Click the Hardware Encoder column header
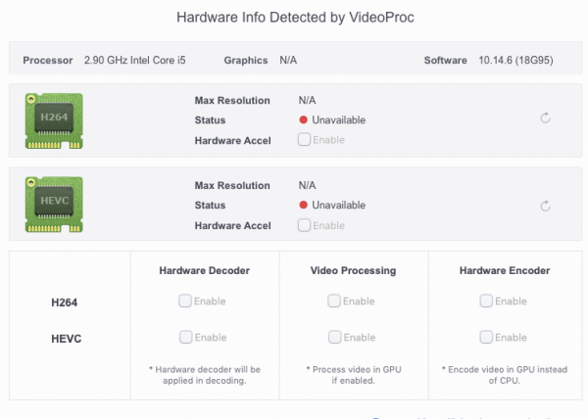 (504, 270)
